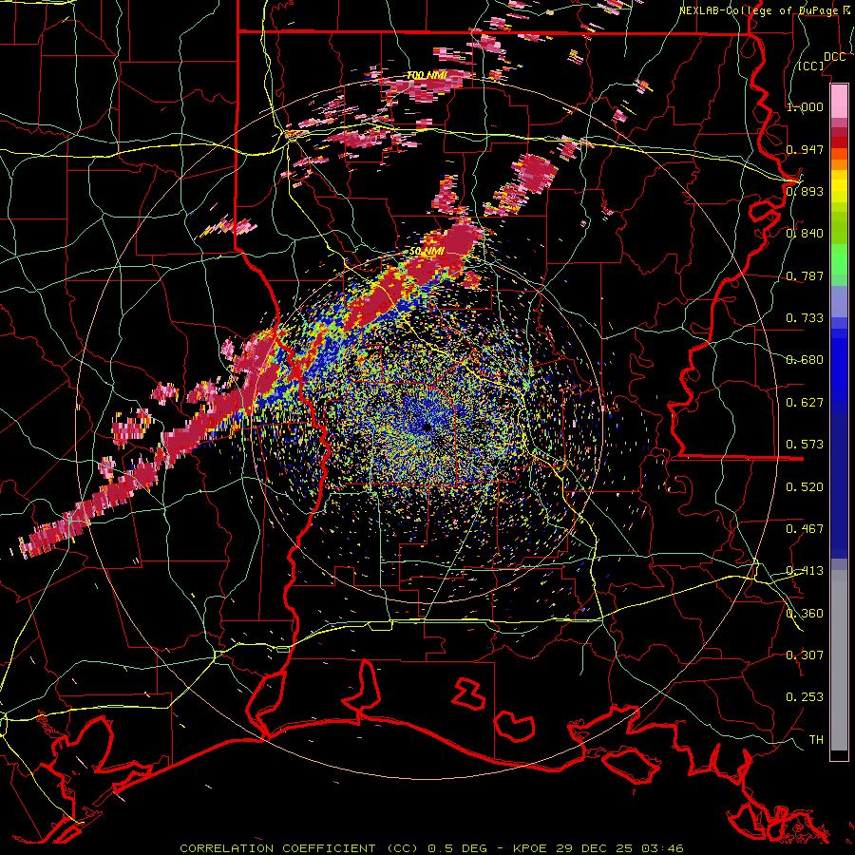855x855 pixels.
Task: Click the 29 DEC 25 date text
Action: (595, 848)
